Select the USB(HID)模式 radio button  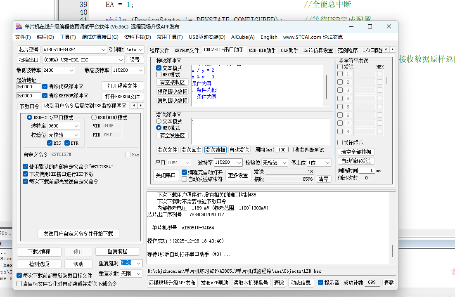pyautogui.click(x=94, y=117)
